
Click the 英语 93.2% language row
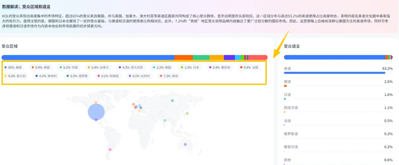click(338, 69)
